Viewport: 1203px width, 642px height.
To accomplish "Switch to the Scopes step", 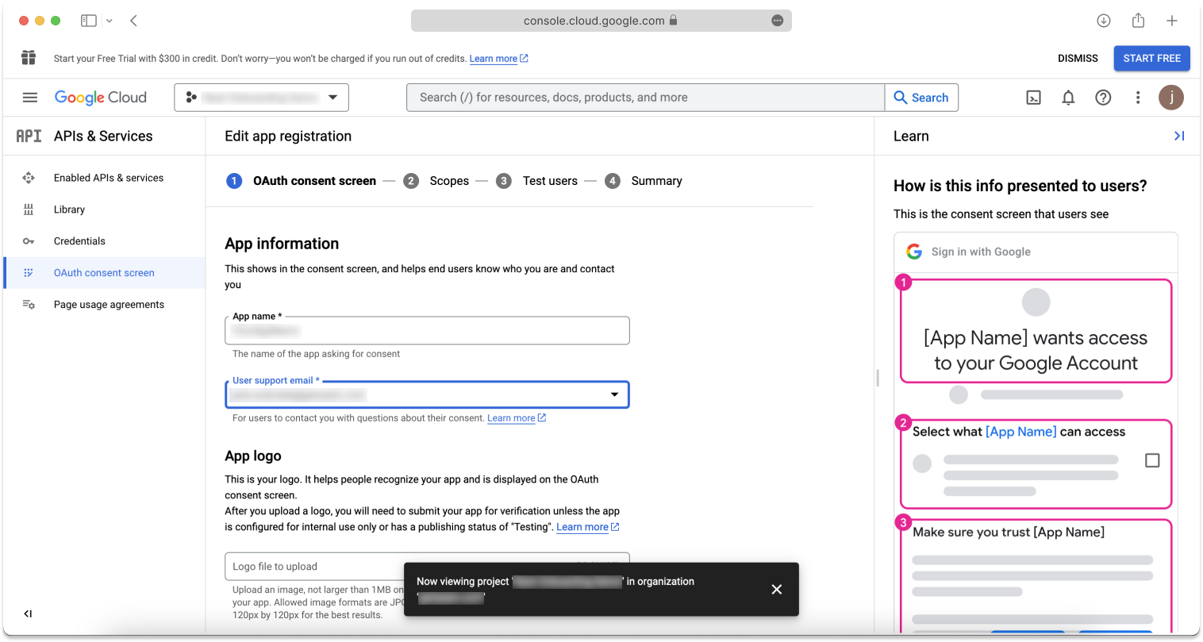I will [x=449, y=180].
